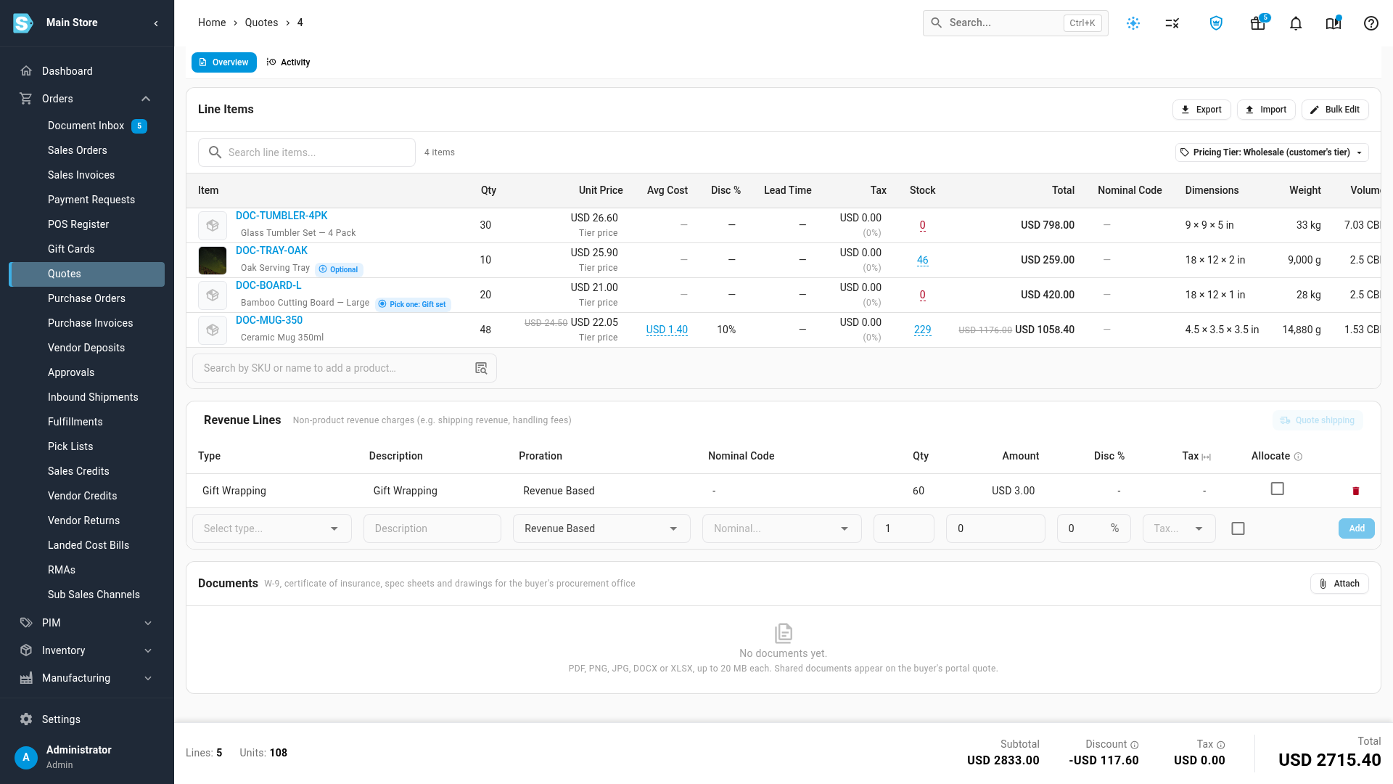
Task: Open the documentation book icon
Action: (1334, 23)
